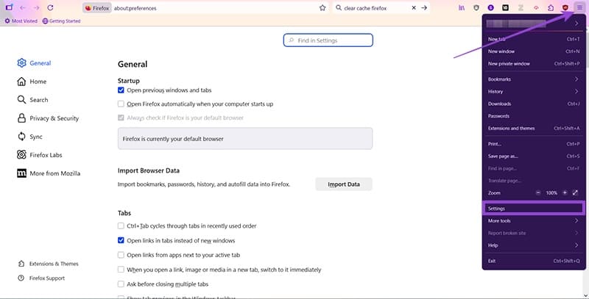Expand the History submenu
This screenshot has height=299, width=589.
coord(530,91)
